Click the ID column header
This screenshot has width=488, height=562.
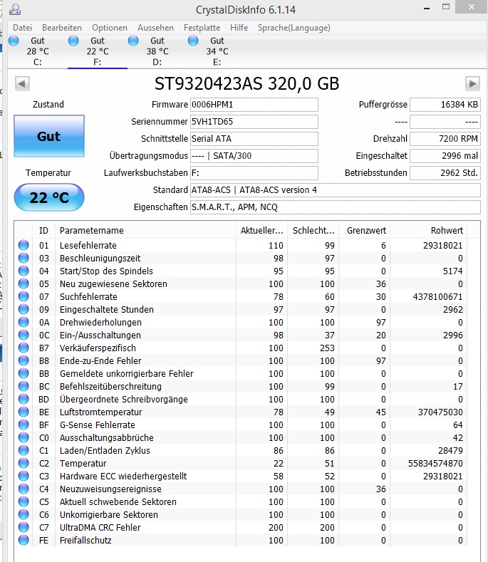pos(43,231)
